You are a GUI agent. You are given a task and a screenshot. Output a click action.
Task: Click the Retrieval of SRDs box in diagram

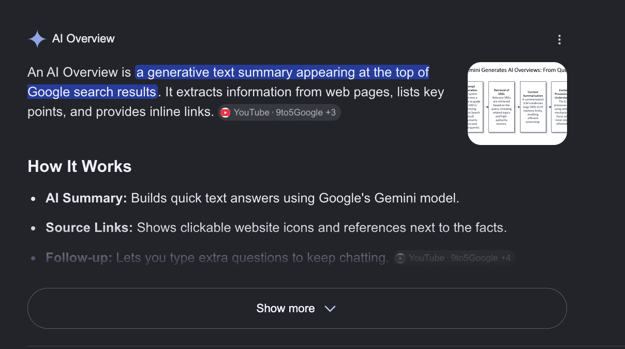500,107
